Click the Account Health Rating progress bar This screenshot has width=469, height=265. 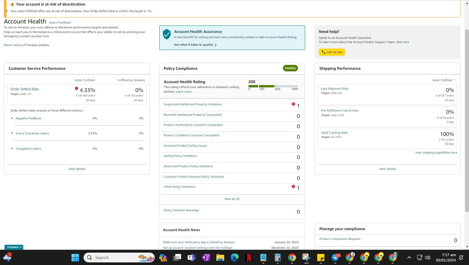273,86
